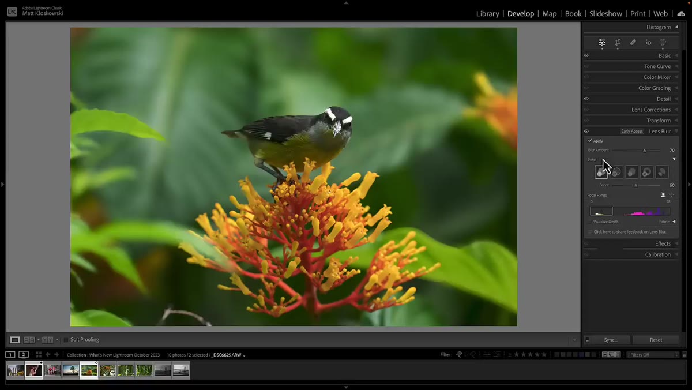692x390 pixels.
Task: Select the Edit sliders tool icon
Action: pos(602,42)
